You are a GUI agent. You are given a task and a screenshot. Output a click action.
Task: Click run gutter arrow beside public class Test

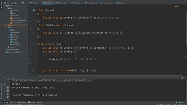[33, 44]
